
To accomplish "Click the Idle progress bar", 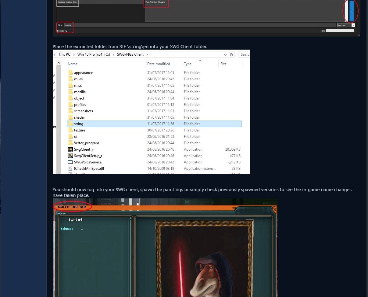I will click(340, 31).
